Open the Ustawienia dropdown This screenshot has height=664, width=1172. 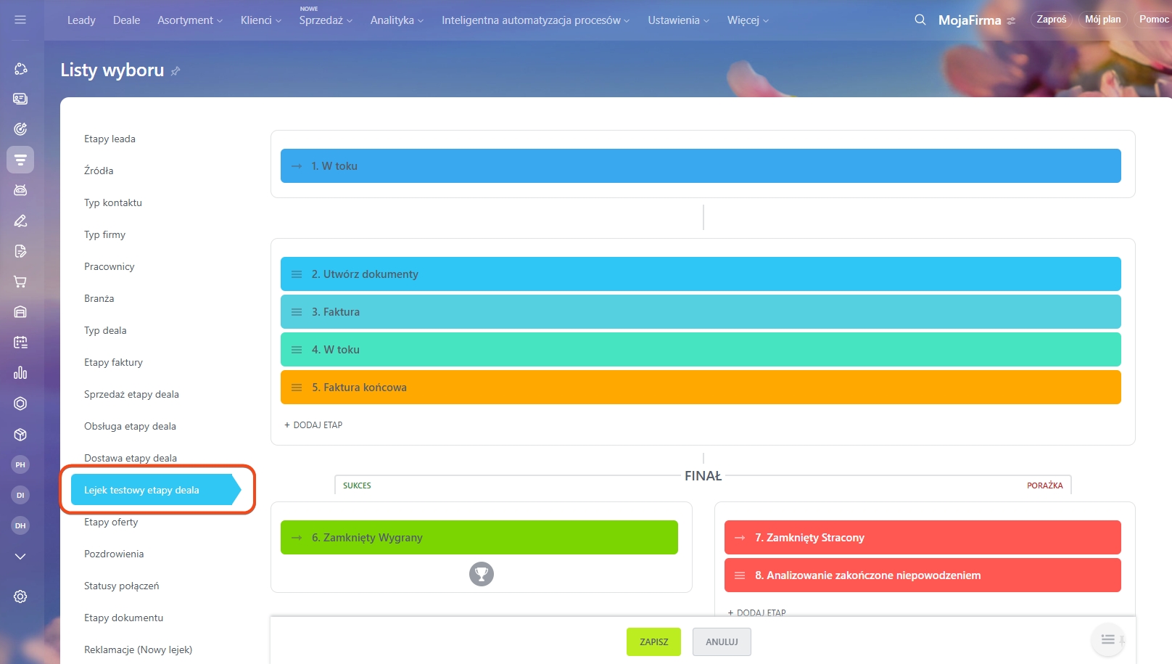pyautogui.click(x=678, y=20)
